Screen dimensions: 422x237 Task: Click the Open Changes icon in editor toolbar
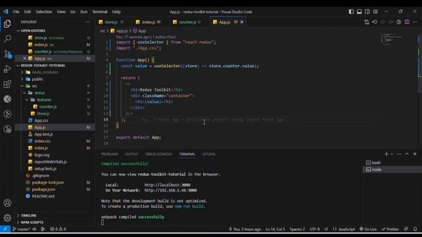(367, 22)
